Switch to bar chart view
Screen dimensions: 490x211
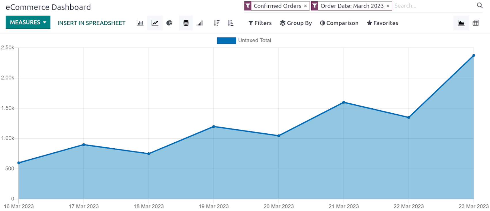click(x=140, y=23)
